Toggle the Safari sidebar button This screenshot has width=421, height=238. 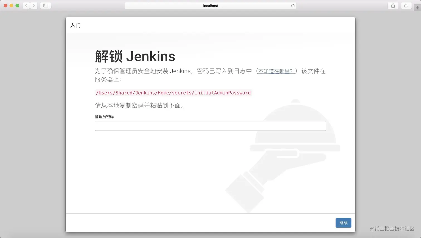tap(46, 6)
